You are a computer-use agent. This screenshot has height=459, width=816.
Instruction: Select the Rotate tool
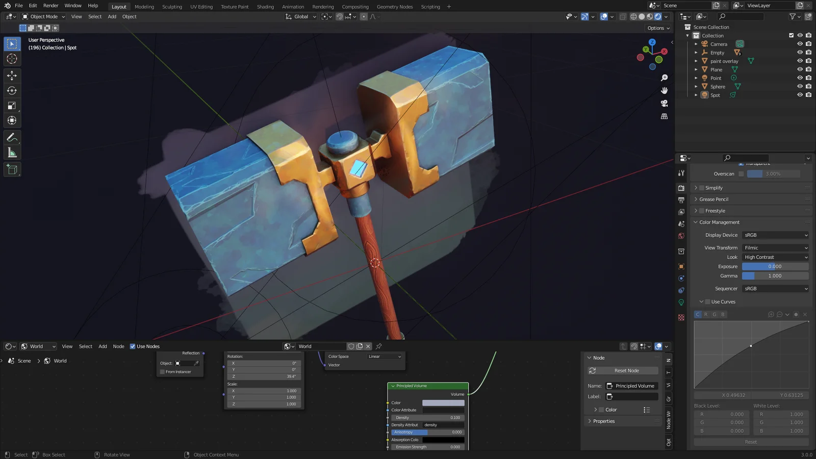point(12,90)
